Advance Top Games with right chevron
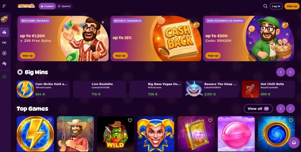Screen dimensions: 301x152 [290, 109]
